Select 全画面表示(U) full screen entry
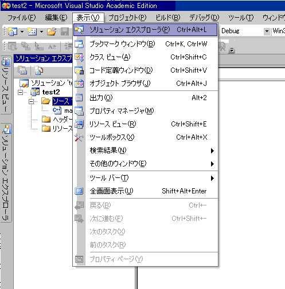 pyautogui.click(x=146, y=191)
